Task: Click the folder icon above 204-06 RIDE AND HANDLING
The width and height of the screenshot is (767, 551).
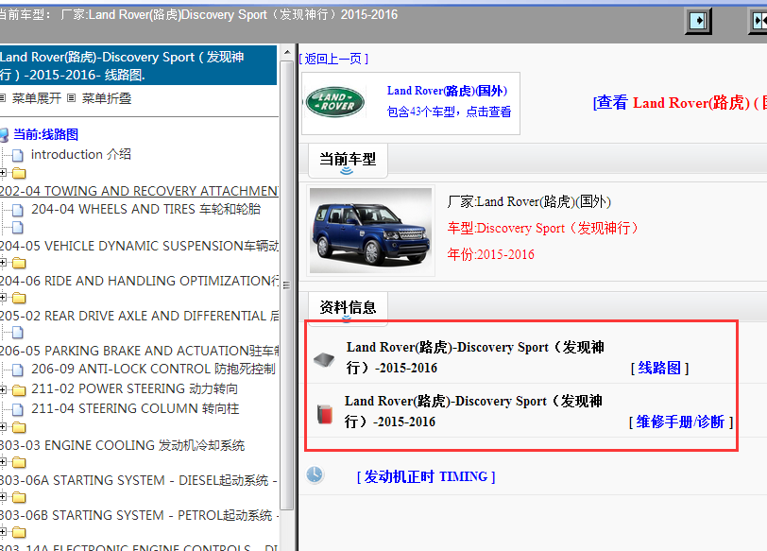Action: pos(19,264)
